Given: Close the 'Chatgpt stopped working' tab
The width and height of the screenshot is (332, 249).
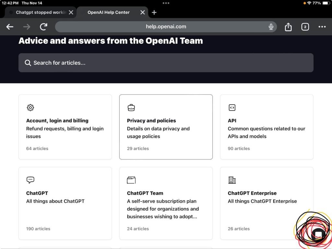Looking at the screenshot, I should tap(71, 12).
